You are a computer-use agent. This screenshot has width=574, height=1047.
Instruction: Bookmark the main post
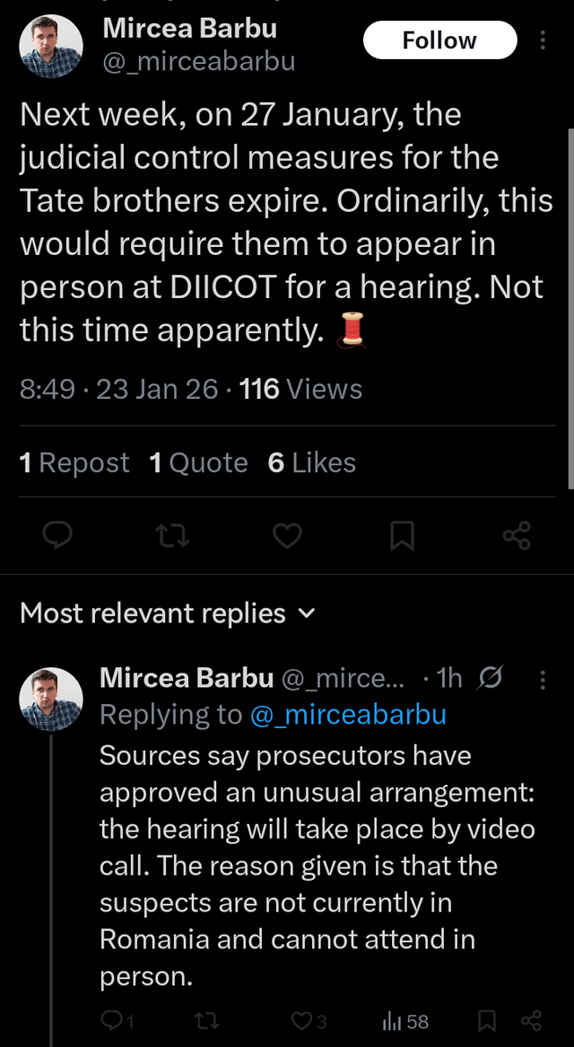401,536
